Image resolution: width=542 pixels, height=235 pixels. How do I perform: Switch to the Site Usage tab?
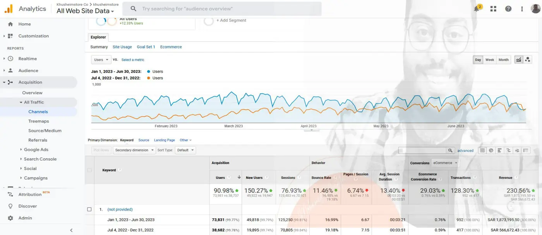tap(122, 47)
